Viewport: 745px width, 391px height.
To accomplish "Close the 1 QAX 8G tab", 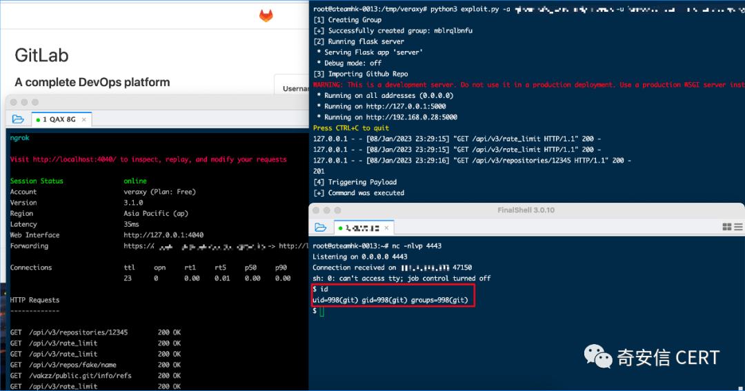I will (84, 120).
